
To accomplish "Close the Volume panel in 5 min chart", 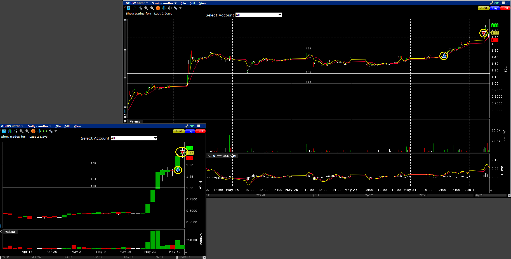I will click(x=125, y=121).
